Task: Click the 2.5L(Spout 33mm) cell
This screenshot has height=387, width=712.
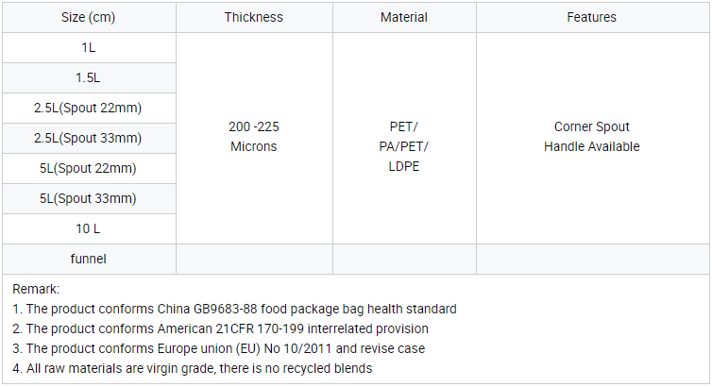Action: click(x=88, y=138)
